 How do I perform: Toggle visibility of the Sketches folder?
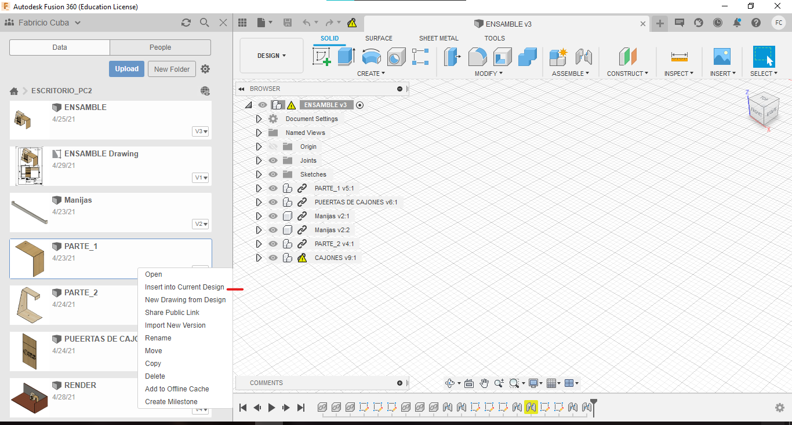(273, 174)
